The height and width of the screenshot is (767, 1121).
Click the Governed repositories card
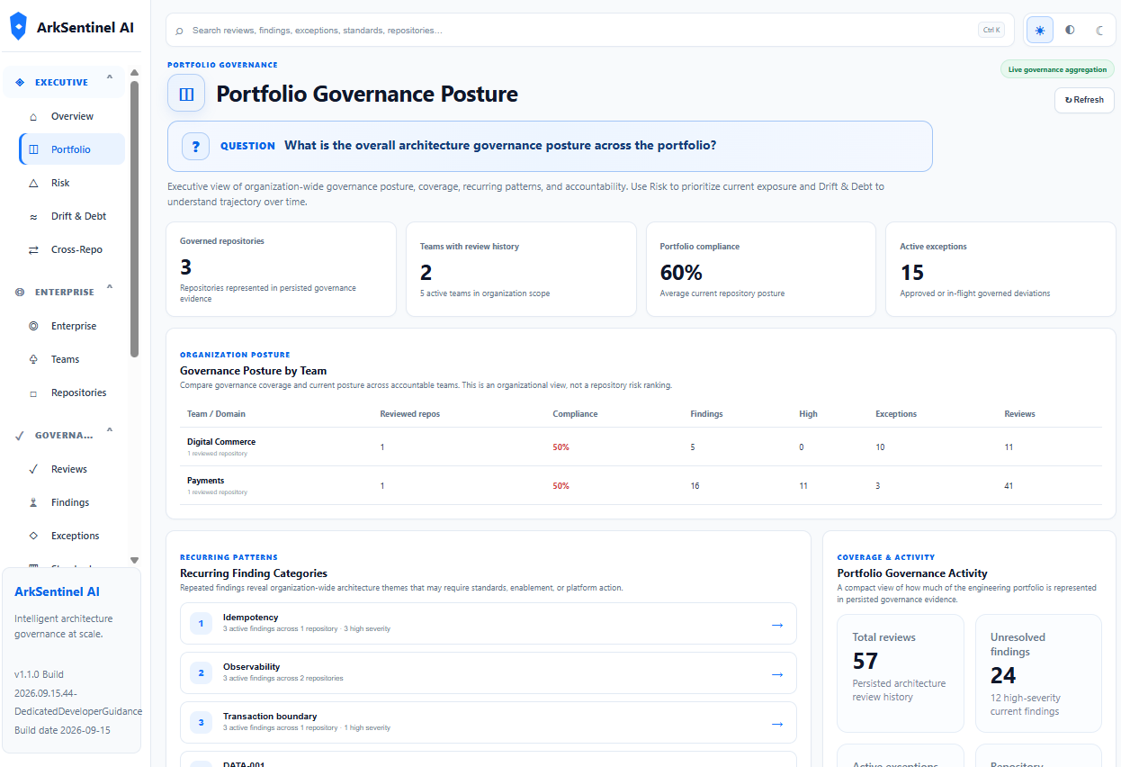[x=281, y=269]
